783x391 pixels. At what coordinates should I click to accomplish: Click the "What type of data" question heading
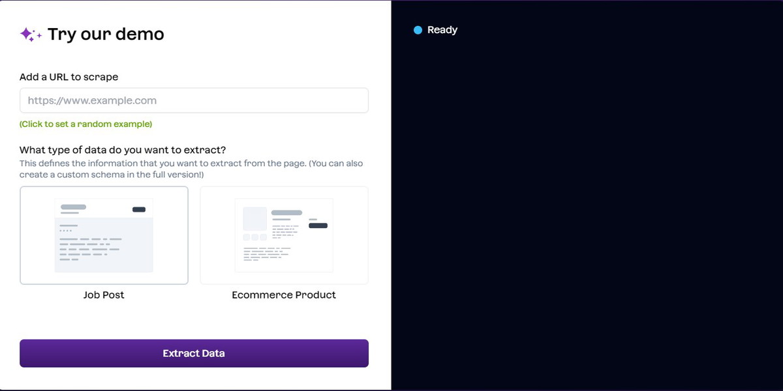[x=123, y=150]
